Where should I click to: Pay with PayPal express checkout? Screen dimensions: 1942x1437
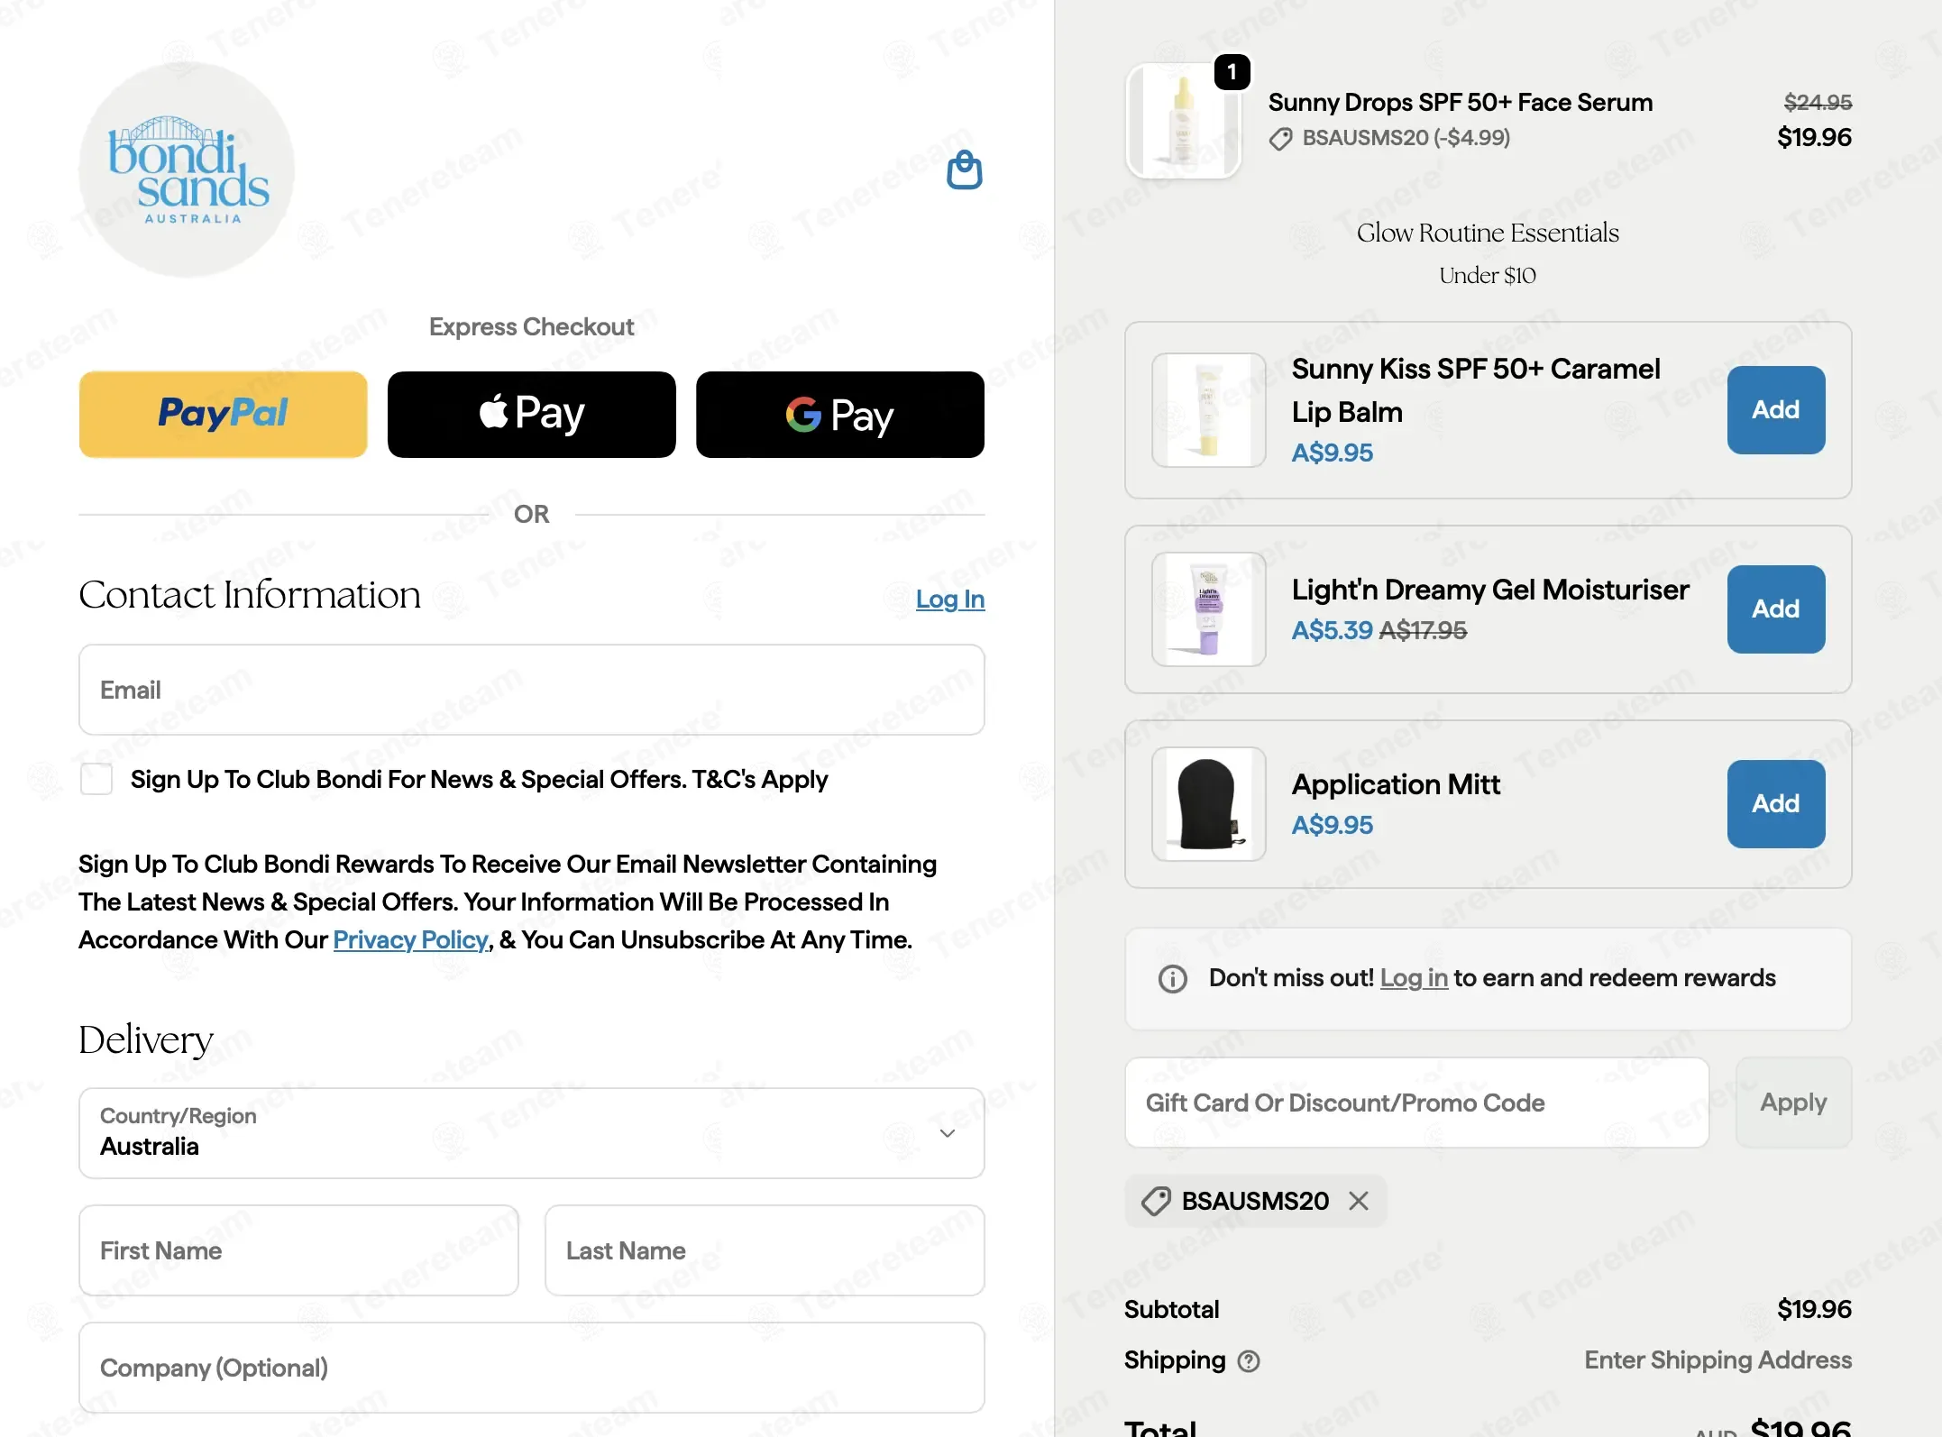(x=223, y=415)
